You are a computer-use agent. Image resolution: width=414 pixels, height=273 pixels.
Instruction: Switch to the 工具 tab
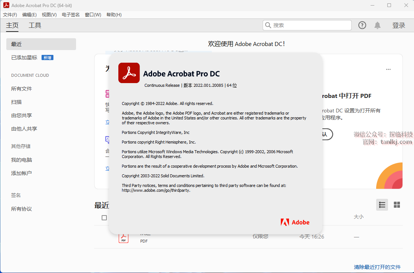coord(35,25)
